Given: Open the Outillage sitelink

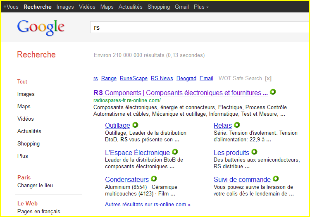Looking at the screenshot, I should 117,126.
